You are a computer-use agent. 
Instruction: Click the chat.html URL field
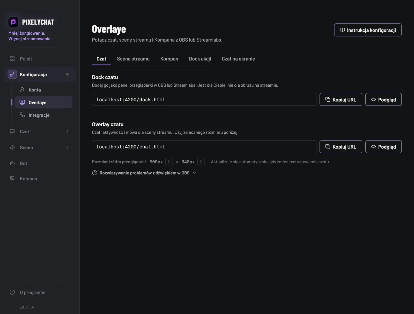[x=204, y=147]
